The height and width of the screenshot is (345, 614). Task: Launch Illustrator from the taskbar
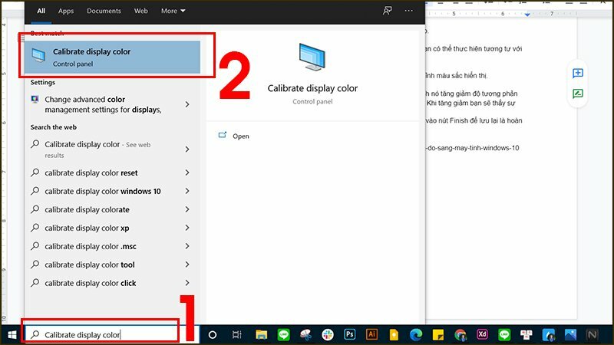(372, 335)
